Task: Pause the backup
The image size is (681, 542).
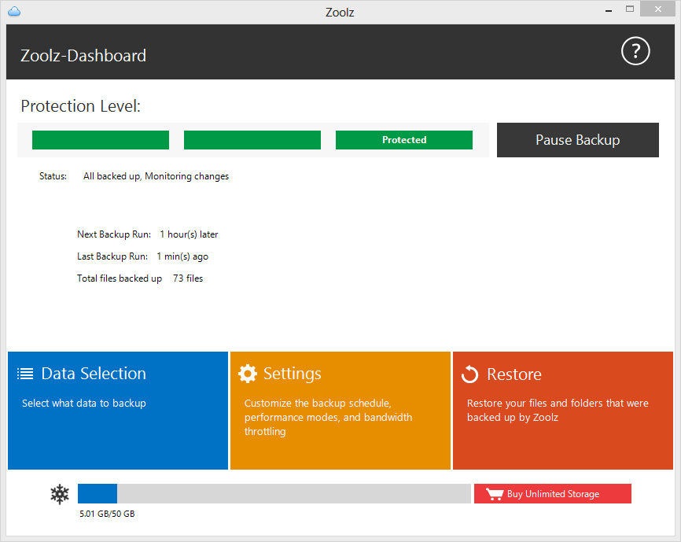Action: tap(578, 140)
